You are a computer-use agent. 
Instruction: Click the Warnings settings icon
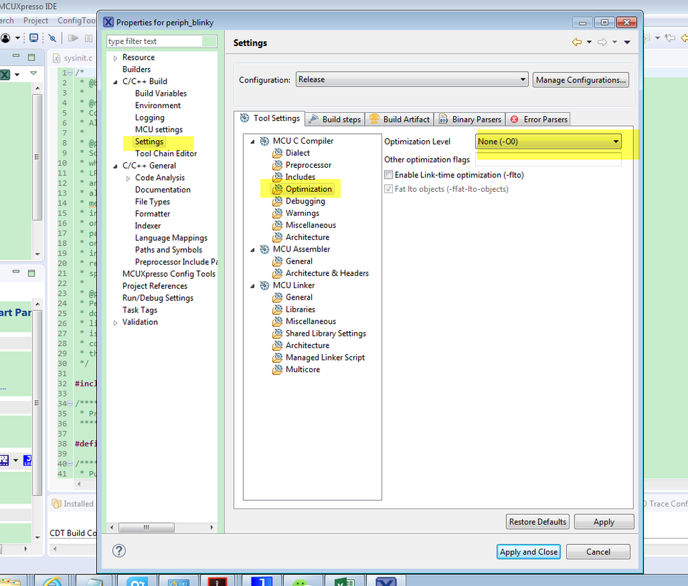(278, 213)
